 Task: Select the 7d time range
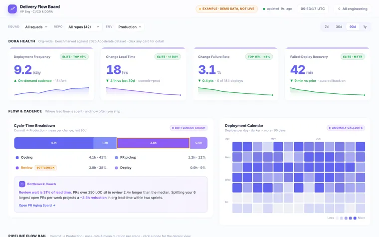click(x=327, y=27)
